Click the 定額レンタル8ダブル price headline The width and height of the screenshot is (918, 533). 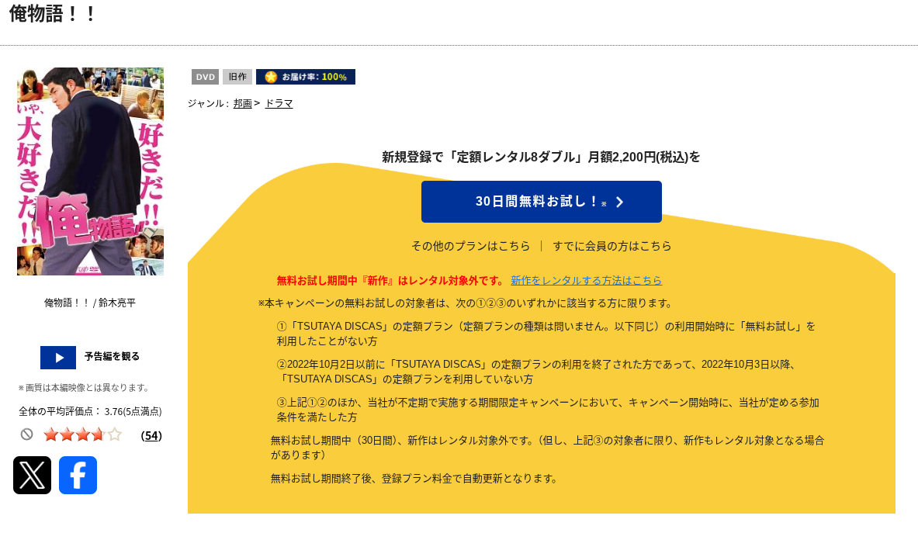pos(541,157)
